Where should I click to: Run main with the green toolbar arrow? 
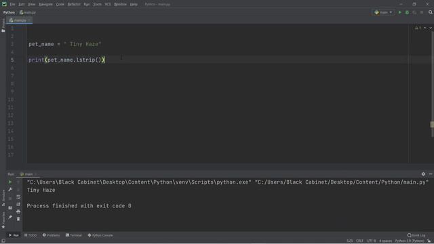point(399,12)
